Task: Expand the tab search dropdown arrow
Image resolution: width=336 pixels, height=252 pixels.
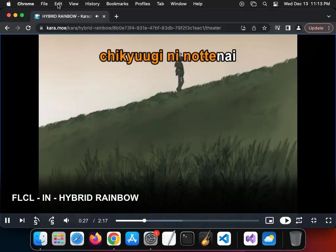Action: [329, 16]
